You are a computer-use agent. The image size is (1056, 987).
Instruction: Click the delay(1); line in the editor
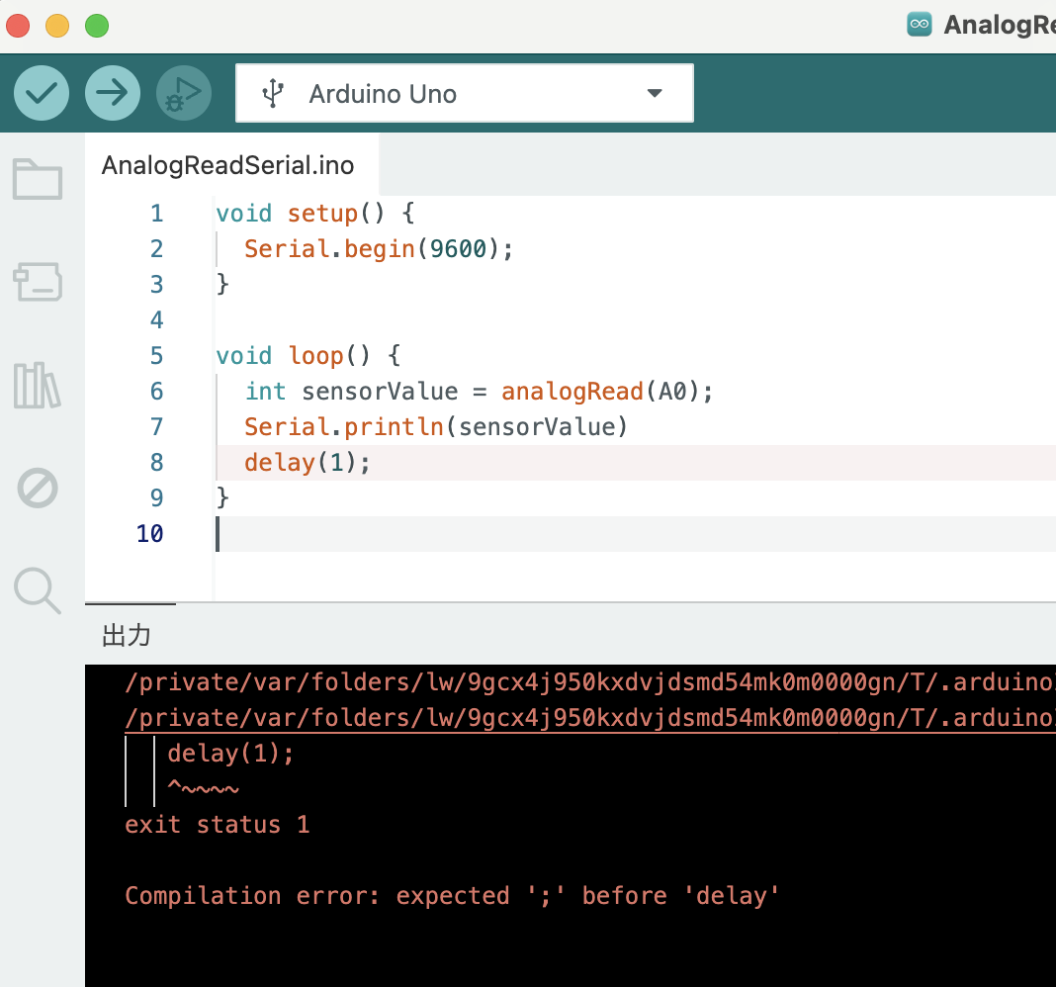[x=308, y=462]
